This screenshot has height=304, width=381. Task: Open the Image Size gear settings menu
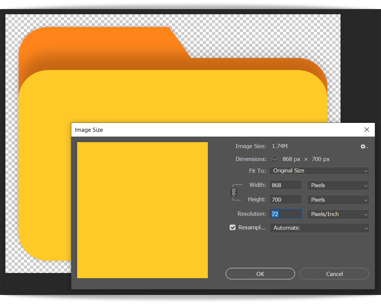tap(364, 146)
